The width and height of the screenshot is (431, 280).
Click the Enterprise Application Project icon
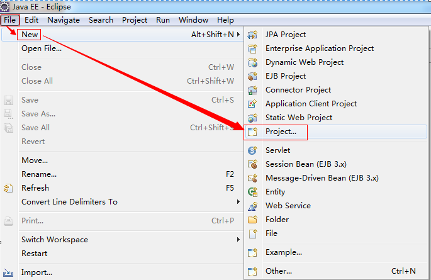coord(252,48)
